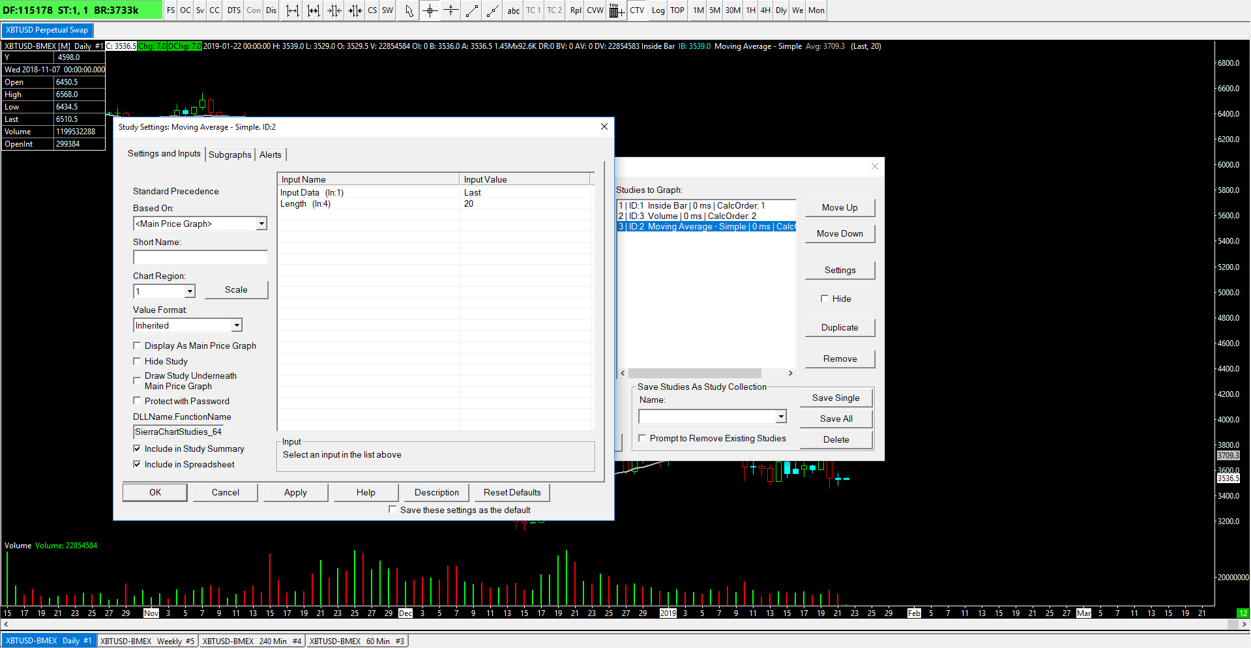
Task: Open the Alerts tab
Action: (x=271, y=155)
